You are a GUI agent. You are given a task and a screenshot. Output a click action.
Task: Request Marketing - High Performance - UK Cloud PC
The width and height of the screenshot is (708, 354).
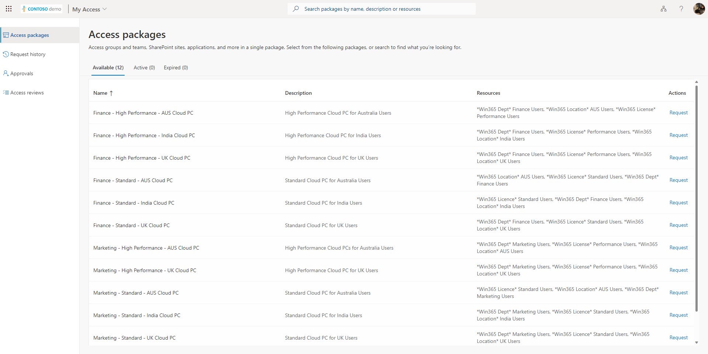[678, 270]
